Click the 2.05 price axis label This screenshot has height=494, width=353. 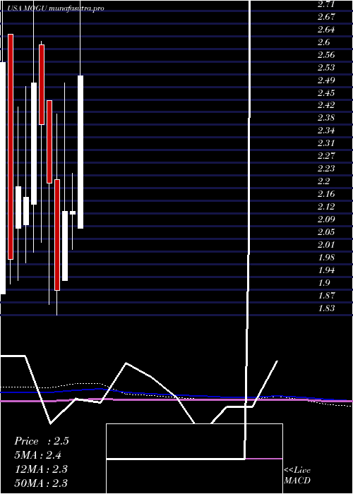326,232
